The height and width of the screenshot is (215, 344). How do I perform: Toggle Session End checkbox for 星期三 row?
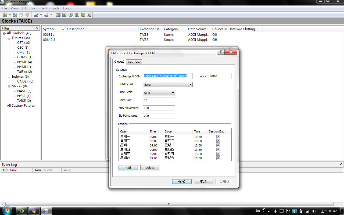pyautogui.click(x=218, y=145)
